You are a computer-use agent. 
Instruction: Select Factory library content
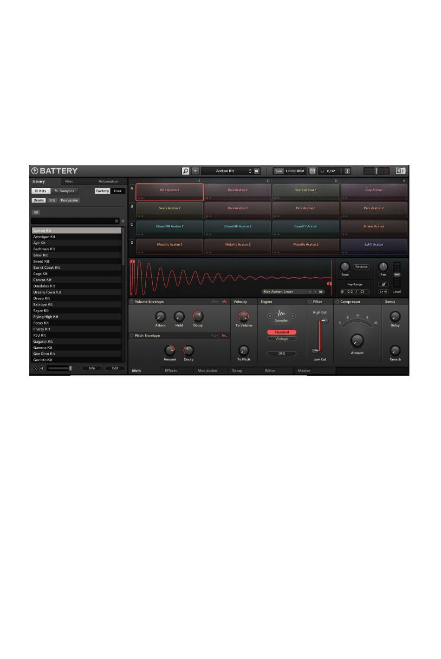[103, 191]
